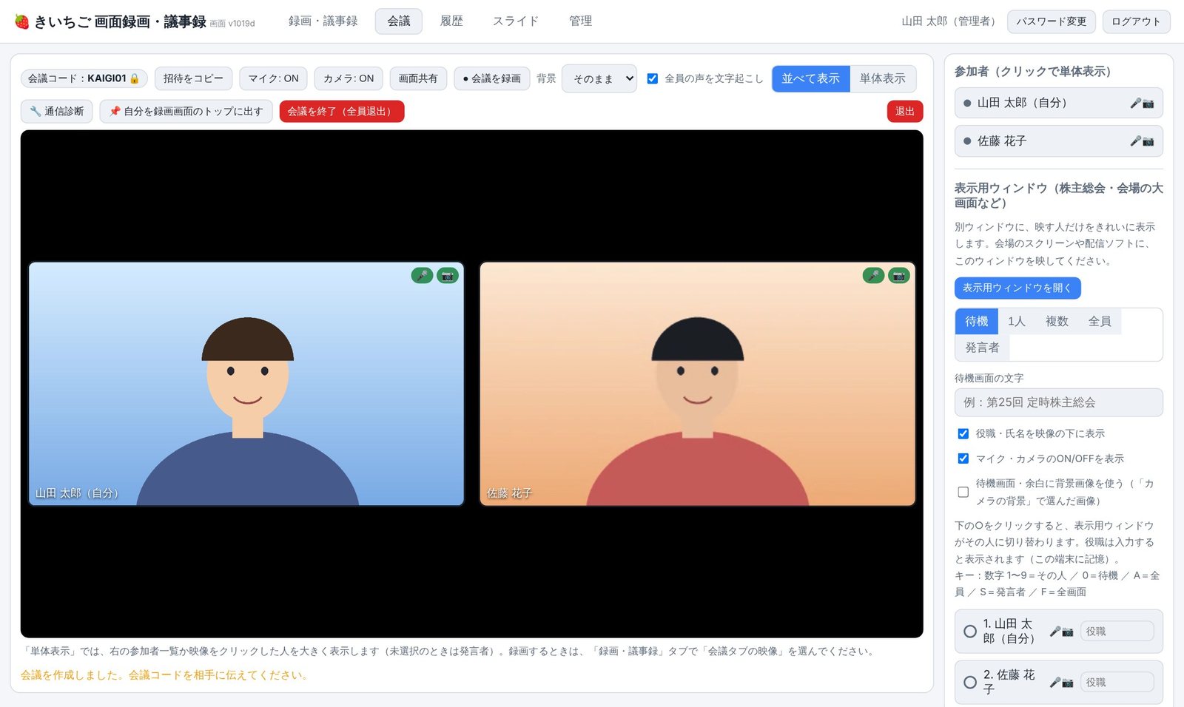
Task: Click 招待をコピー button
Action: (x=193, y=78)
